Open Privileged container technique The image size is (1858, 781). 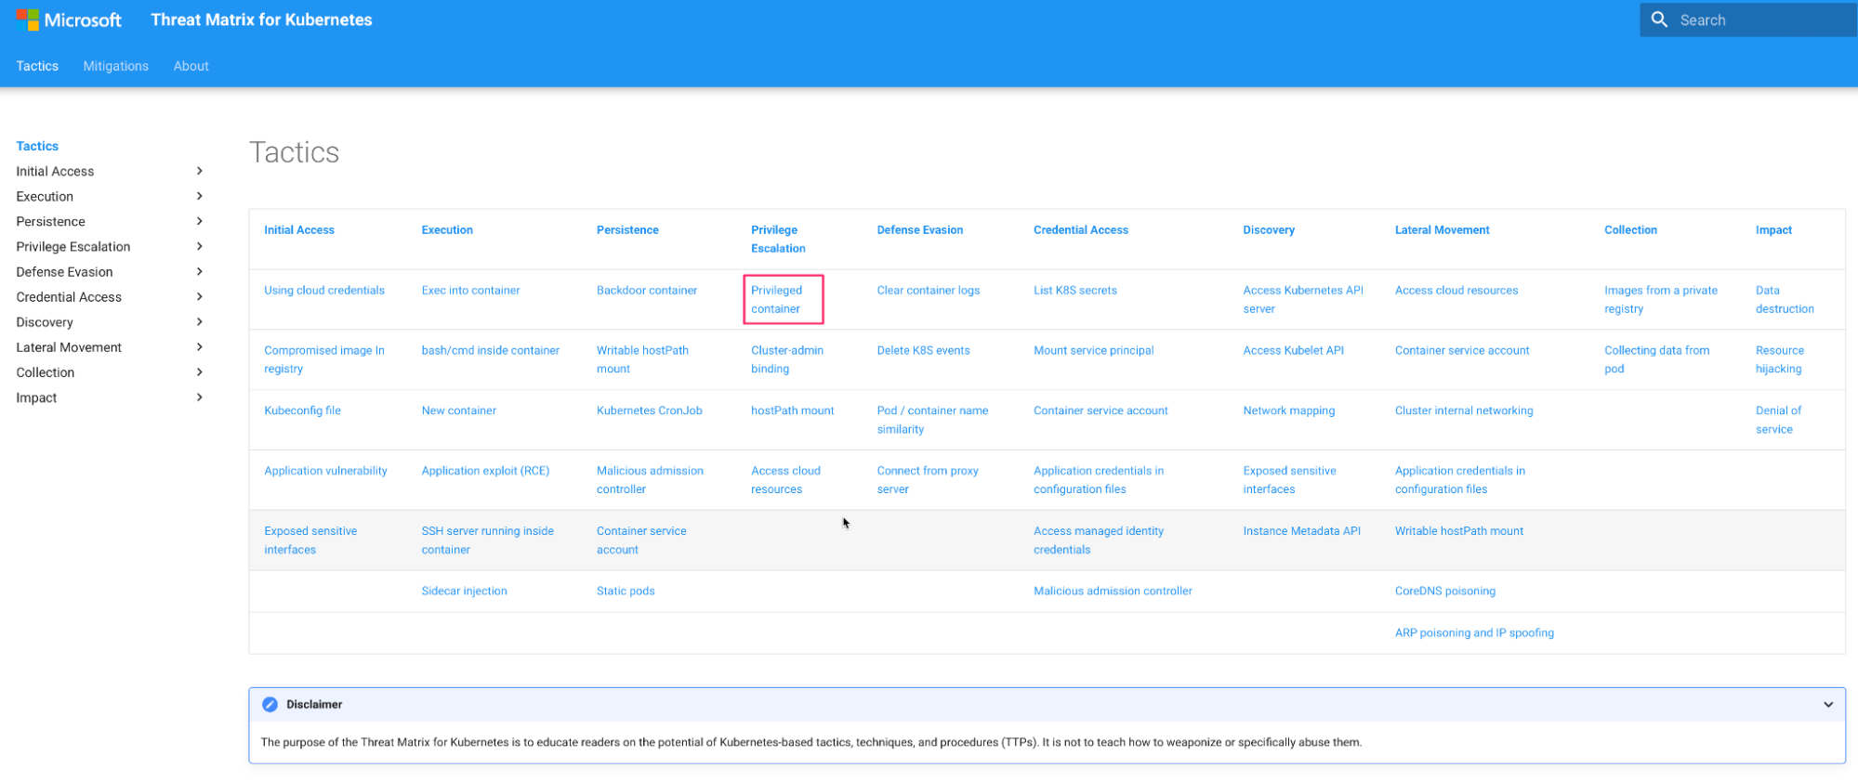click(776, 300)
